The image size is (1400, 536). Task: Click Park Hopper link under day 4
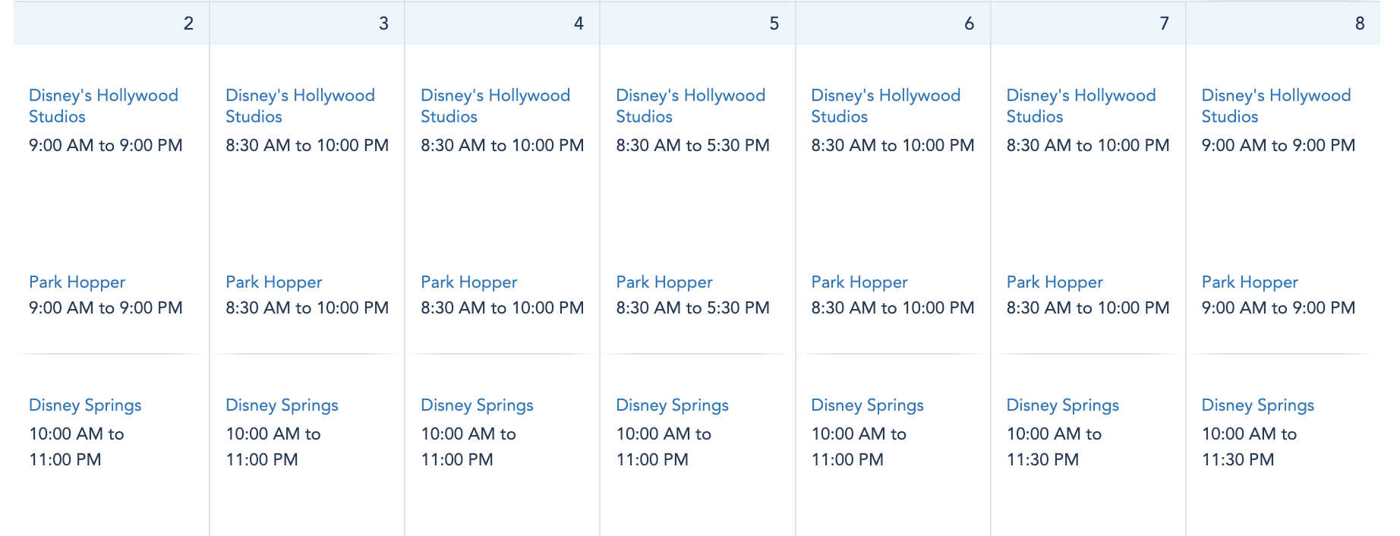pos(468,282)
